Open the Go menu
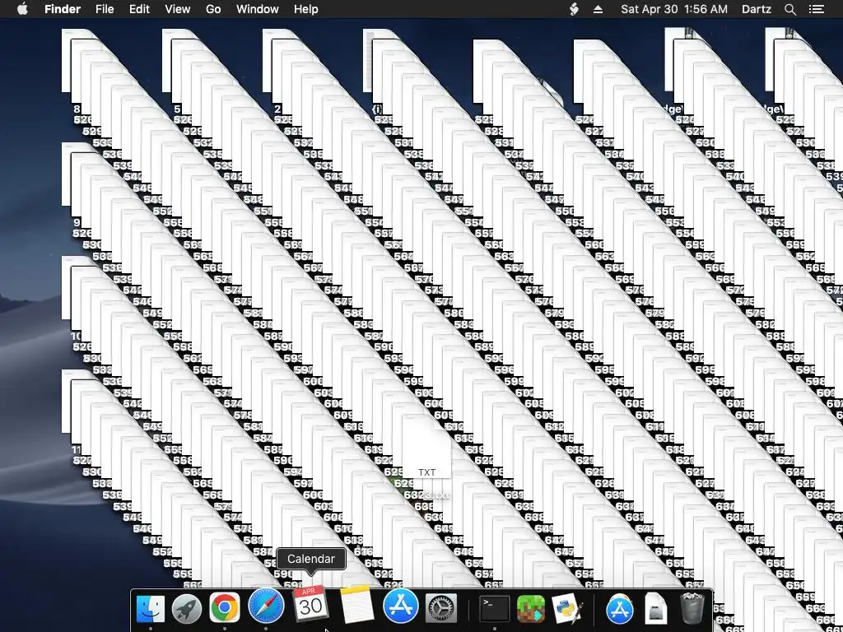 [213, 9]
